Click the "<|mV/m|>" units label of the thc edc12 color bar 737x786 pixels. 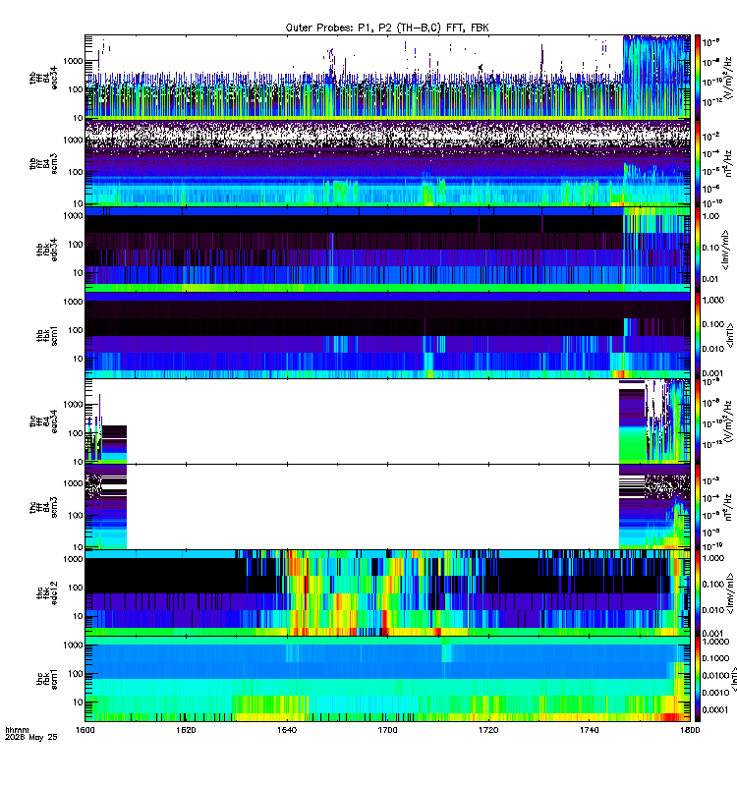730,593
